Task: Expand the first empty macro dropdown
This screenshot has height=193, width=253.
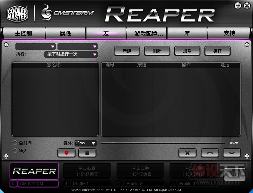Action: [36, 46]
